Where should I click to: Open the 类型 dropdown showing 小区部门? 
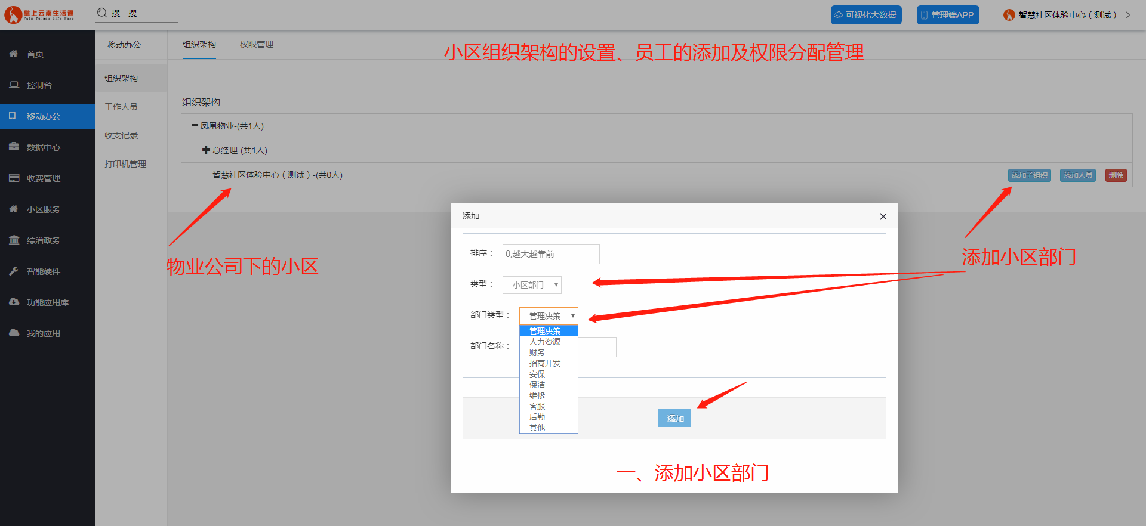point(532,285)
